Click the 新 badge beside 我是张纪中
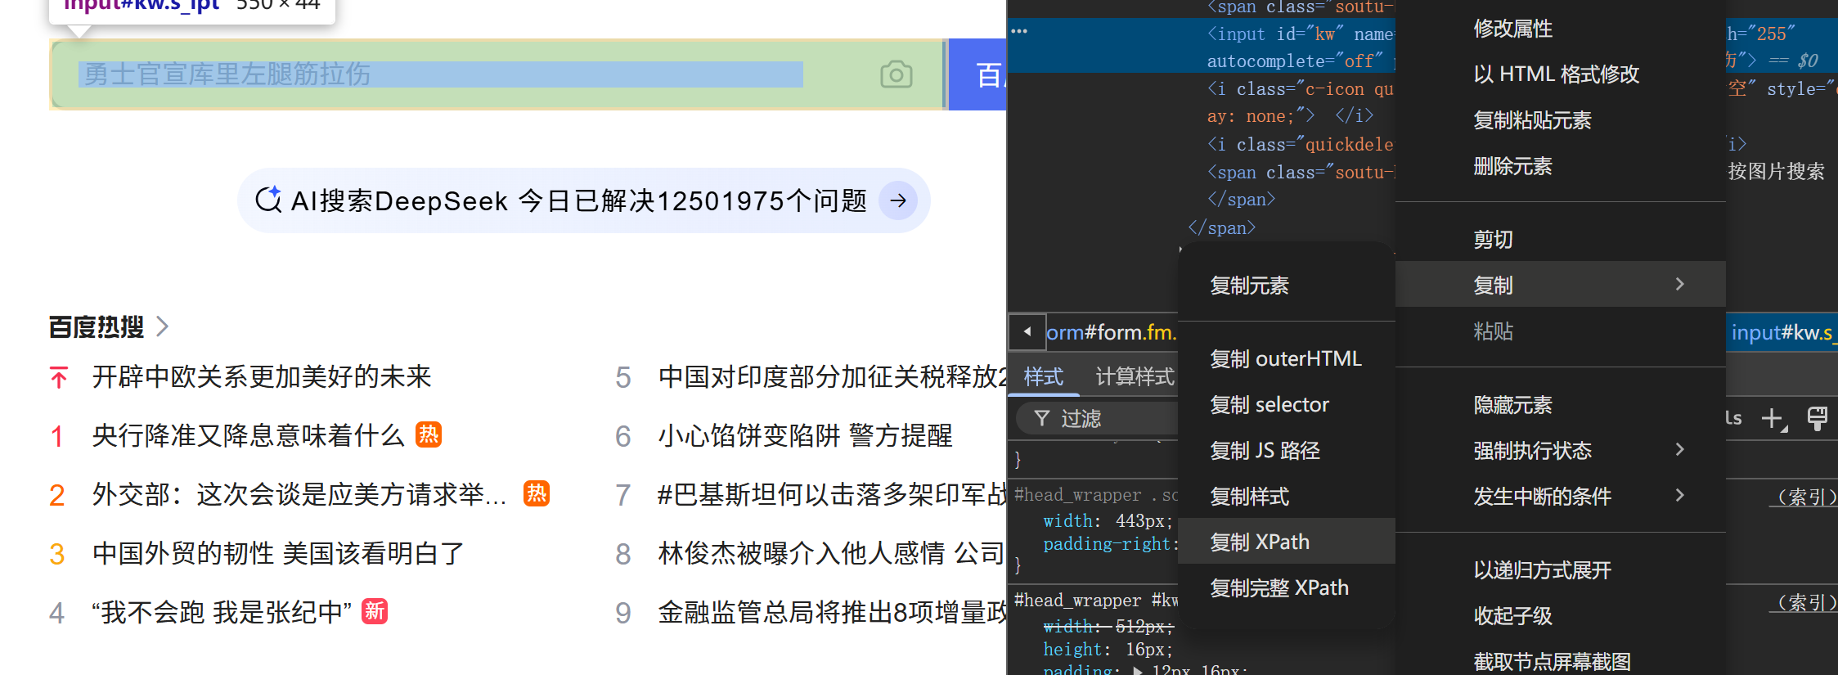Viewport: 1838px width, 675px height. [x=375, y=611]
